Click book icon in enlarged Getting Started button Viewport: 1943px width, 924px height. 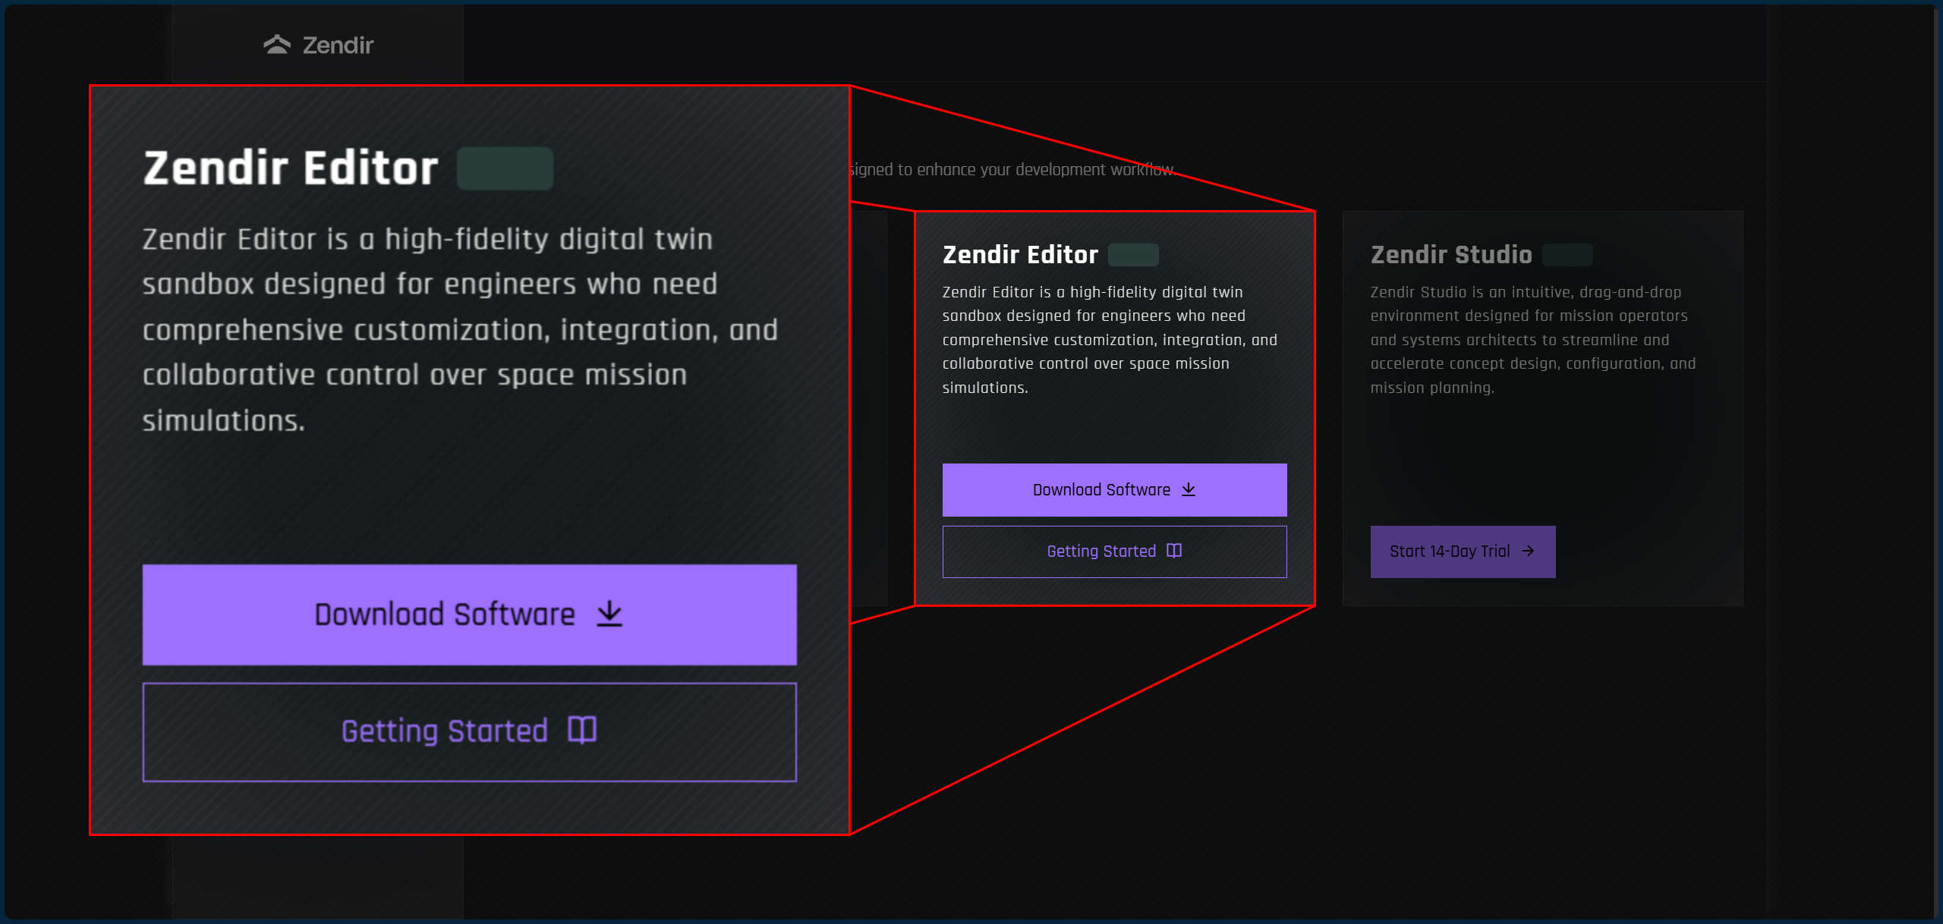[x=582, y=731]
